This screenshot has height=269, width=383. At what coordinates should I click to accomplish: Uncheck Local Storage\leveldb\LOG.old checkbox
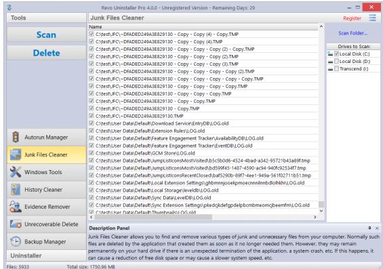92,190
